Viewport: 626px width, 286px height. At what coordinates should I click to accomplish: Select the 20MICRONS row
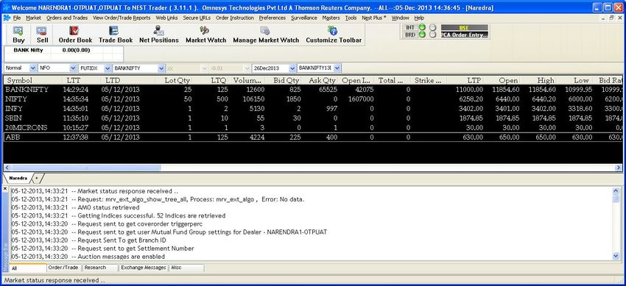[313, 127]
